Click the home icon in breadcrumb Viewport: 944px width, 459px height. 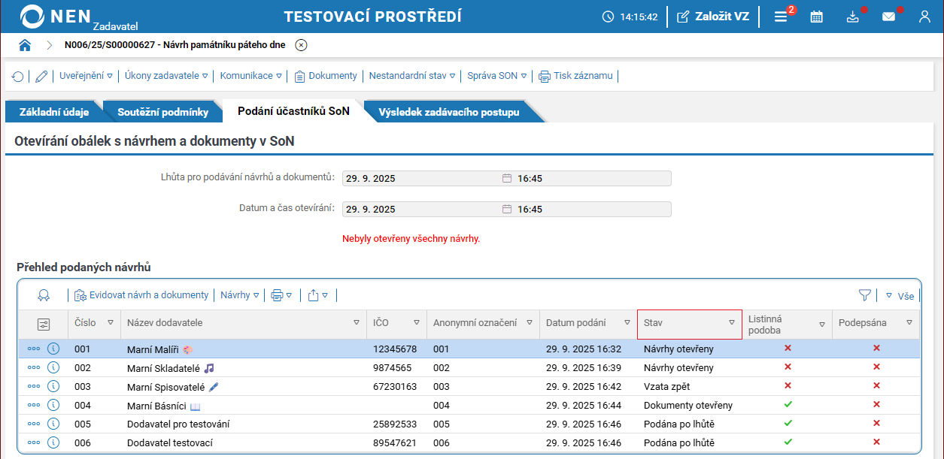click(x=25, y=45)
